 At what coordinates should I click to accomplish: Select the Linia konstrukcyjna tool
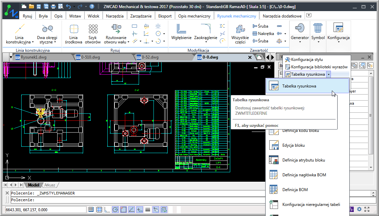tap(19, 34)
